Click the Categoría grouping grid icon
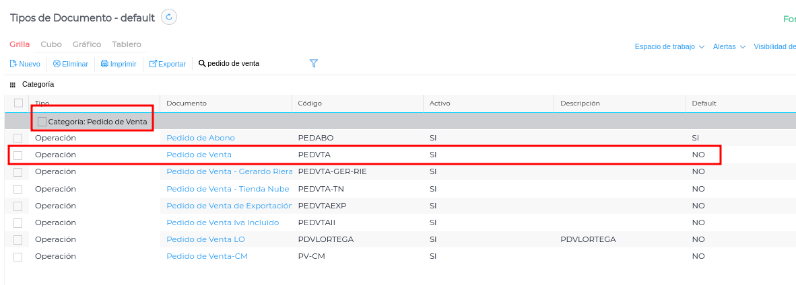Viewport: 796px width, 285px height. tap(13, 85)
